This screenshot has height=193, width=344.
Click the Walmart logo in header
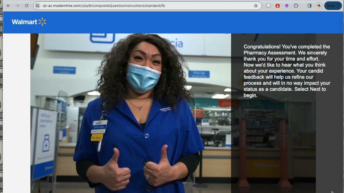(29, 22)
